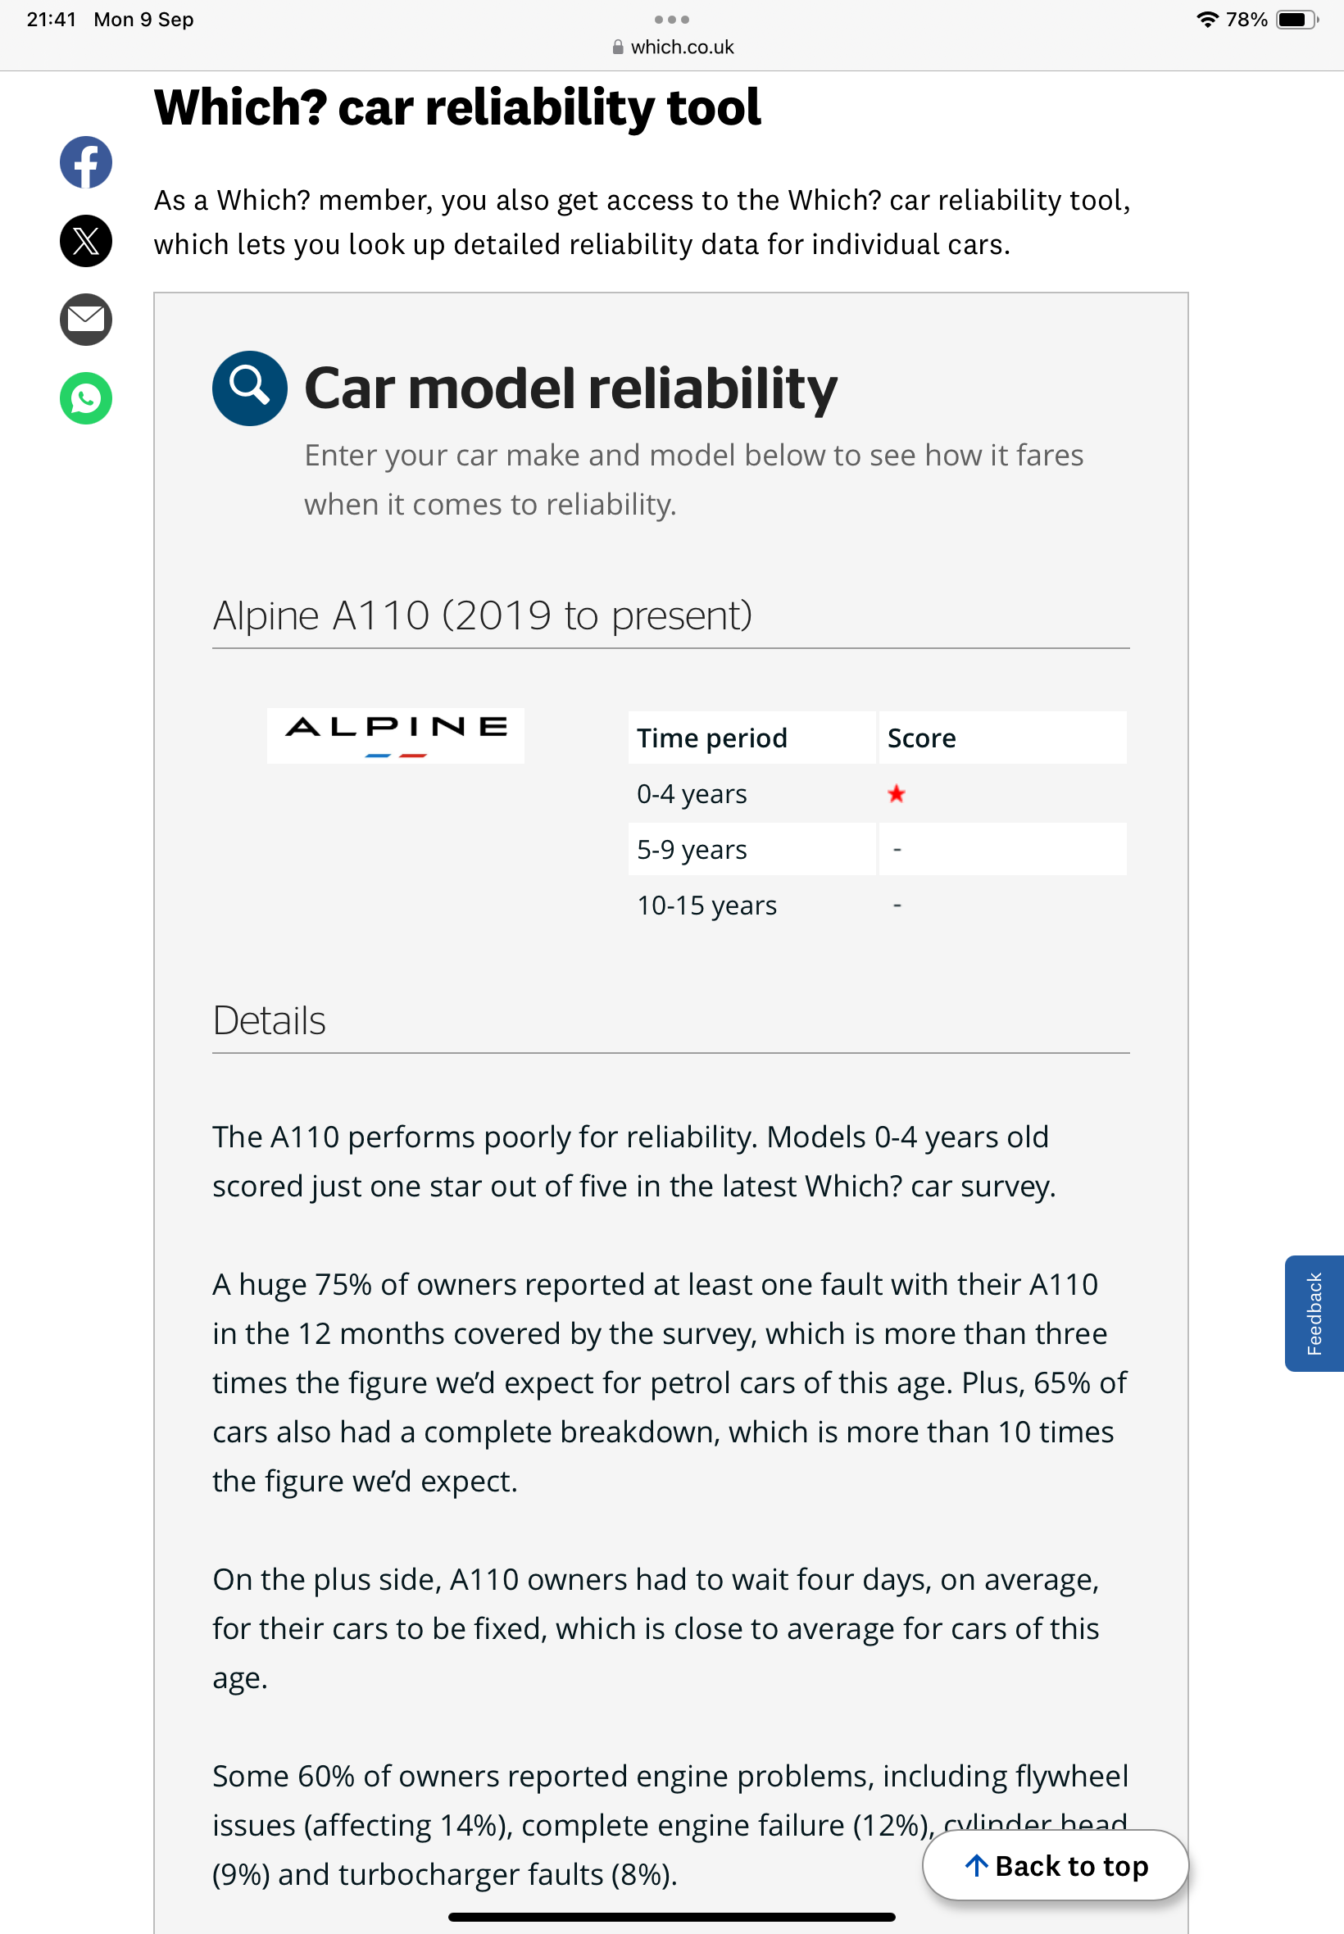The width and height of the screenshot is (1344, 1934).
Task: Tap the Wi-Fi status icon
Action: click(1207, 20)
